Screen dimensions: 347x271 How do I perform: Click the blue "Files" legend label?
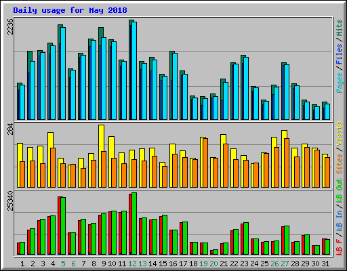point(340,54)
